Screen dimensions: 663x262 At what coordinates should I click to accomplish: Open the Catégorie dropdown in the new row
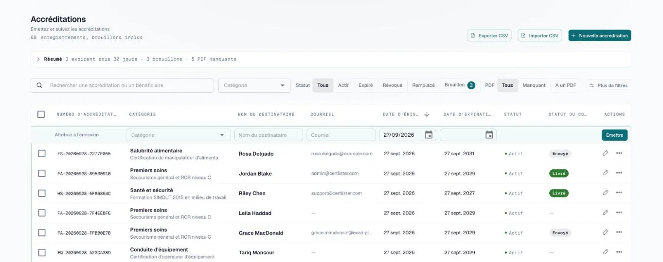[x=178, y=135]
